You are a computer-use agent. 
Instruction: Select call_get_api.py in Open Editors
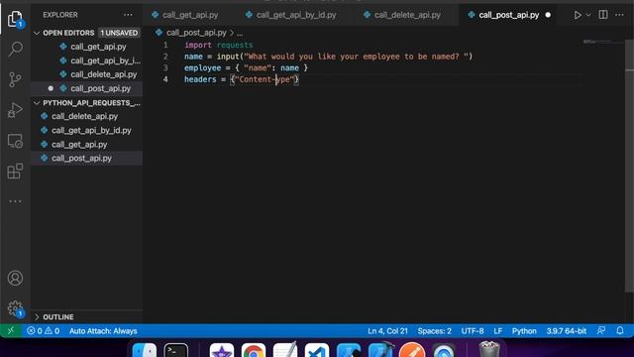click(x=98, y=47)
